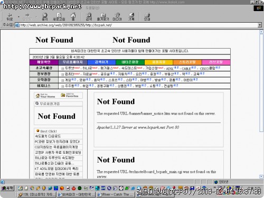Open the home page via 홈 icon
264x198 pixels.
(73, 17)
